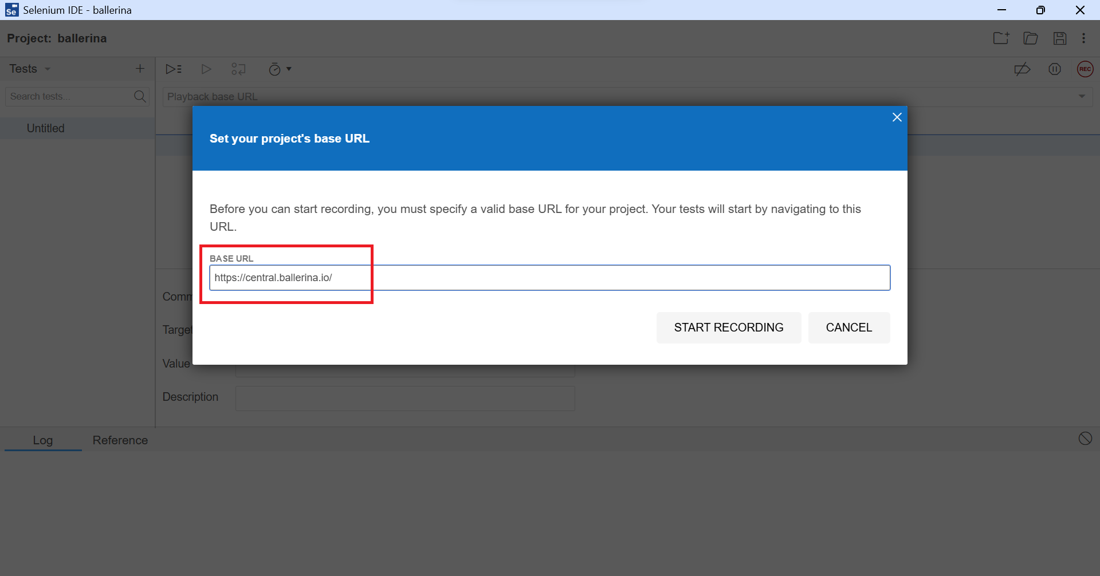Screen dimensions: 1100x576
Task: Toggle pause on exceptions icon
Action: click(1055, 69)
